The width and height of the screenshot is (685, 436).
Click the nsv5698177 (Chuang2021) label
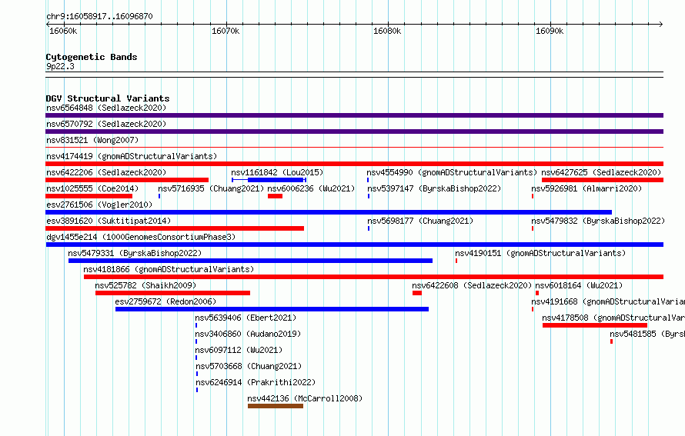tap(420, 221)
